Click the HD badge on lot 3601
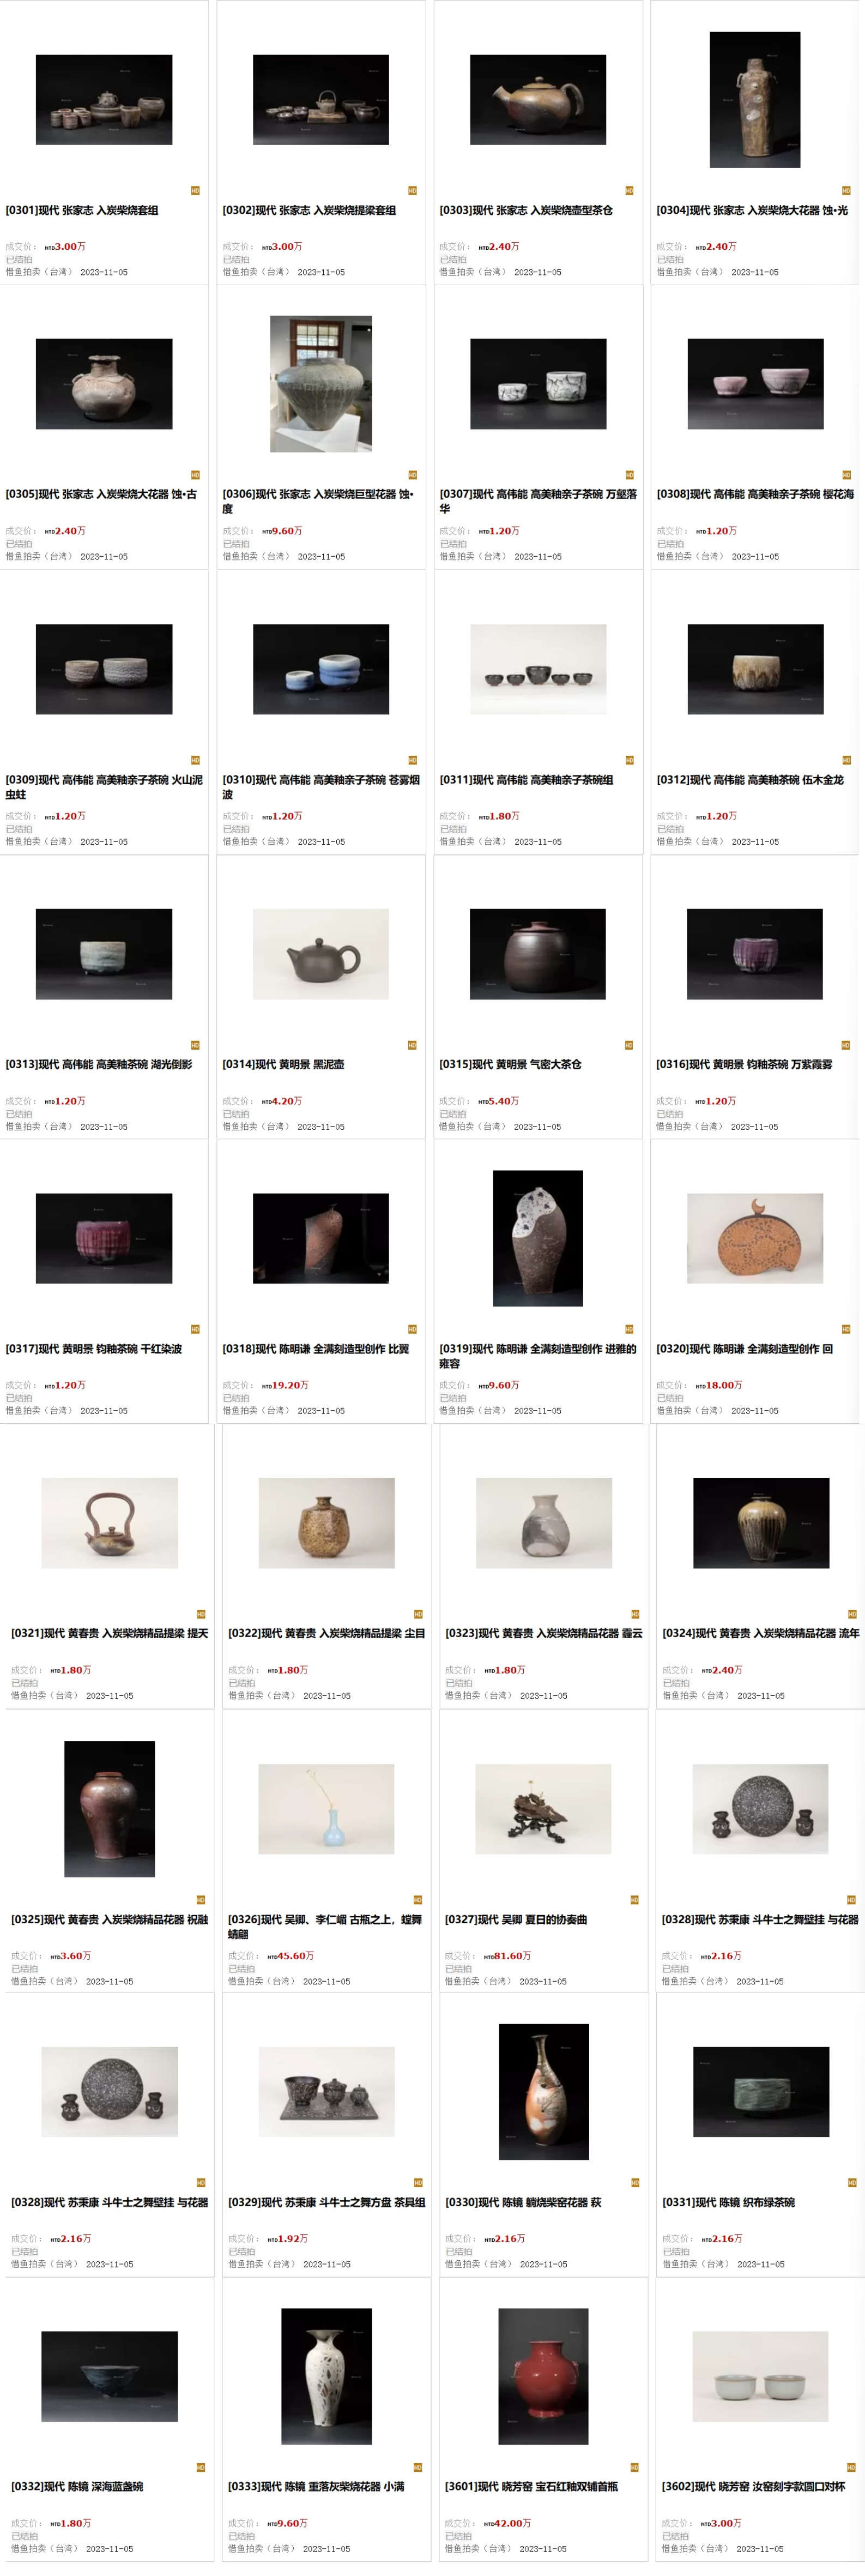The height and width of the screenshot is (2576, 865). coord(635,2467)
